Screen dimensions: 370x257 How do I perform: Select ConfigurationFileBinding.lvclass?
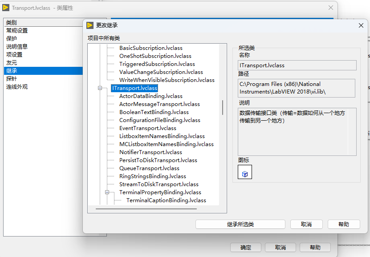click(160, 120)
